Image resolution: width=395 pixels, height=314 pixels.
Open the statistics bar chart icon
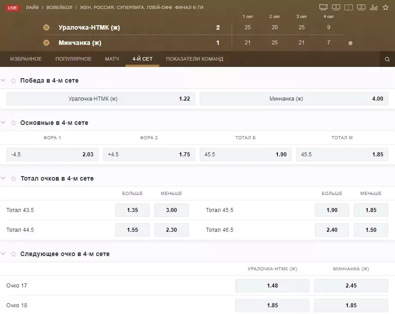click(373, 7)
